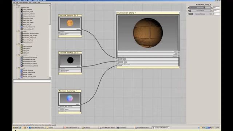Open the Visual Debugger menu

(23, 3)
